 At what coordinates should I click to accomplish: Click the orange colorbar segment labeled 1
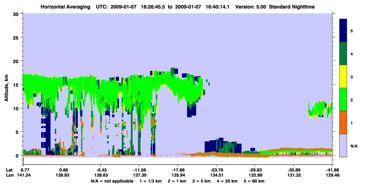[343, 122]
